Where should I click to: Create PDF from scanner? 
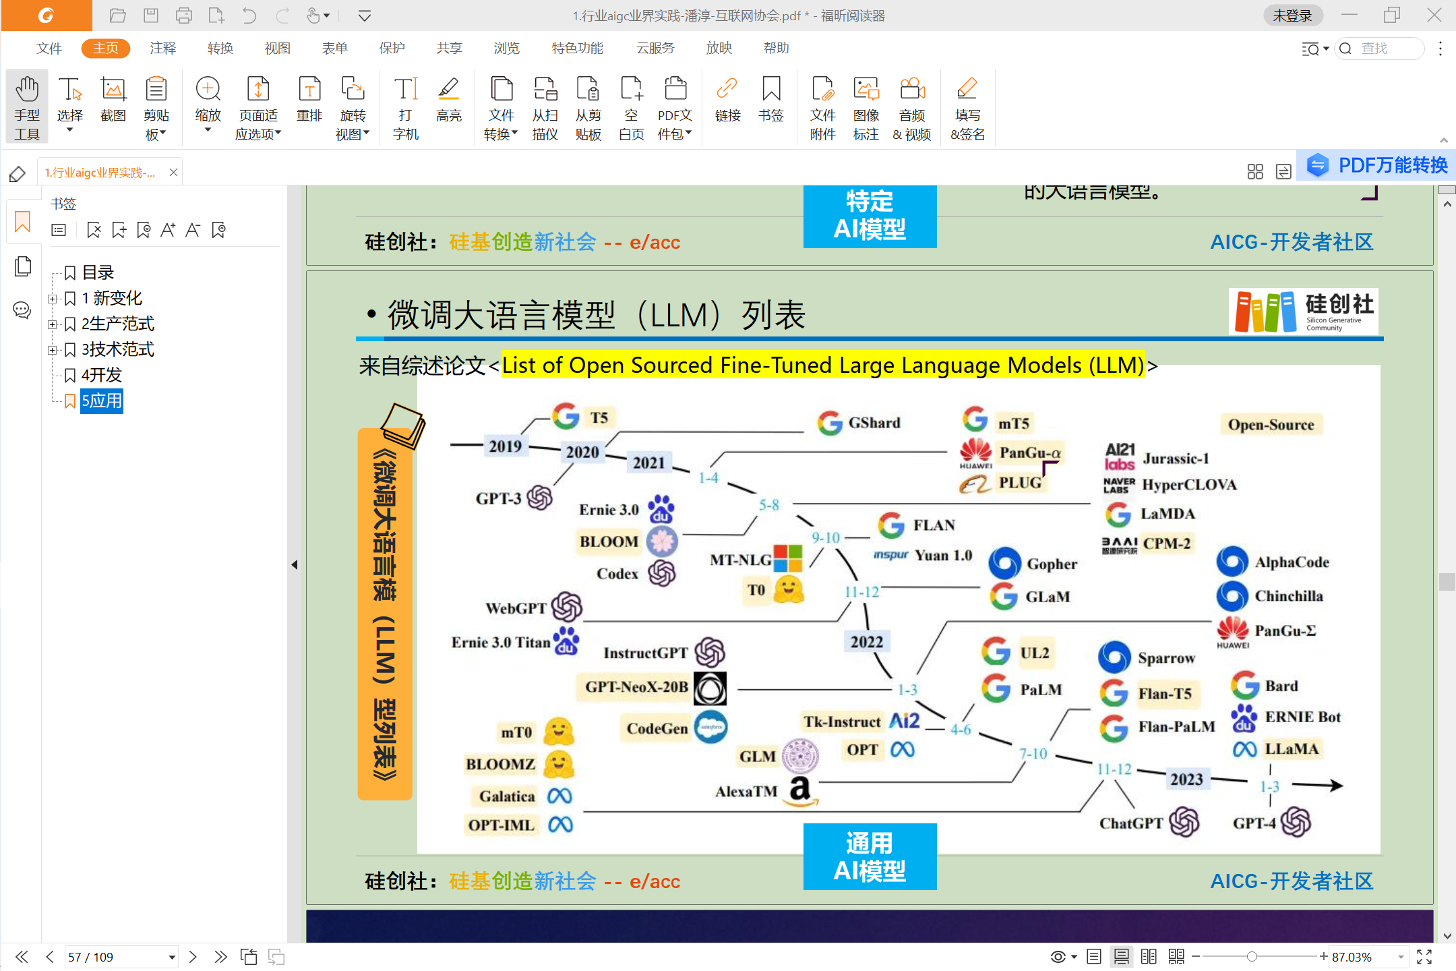(545, 107)
